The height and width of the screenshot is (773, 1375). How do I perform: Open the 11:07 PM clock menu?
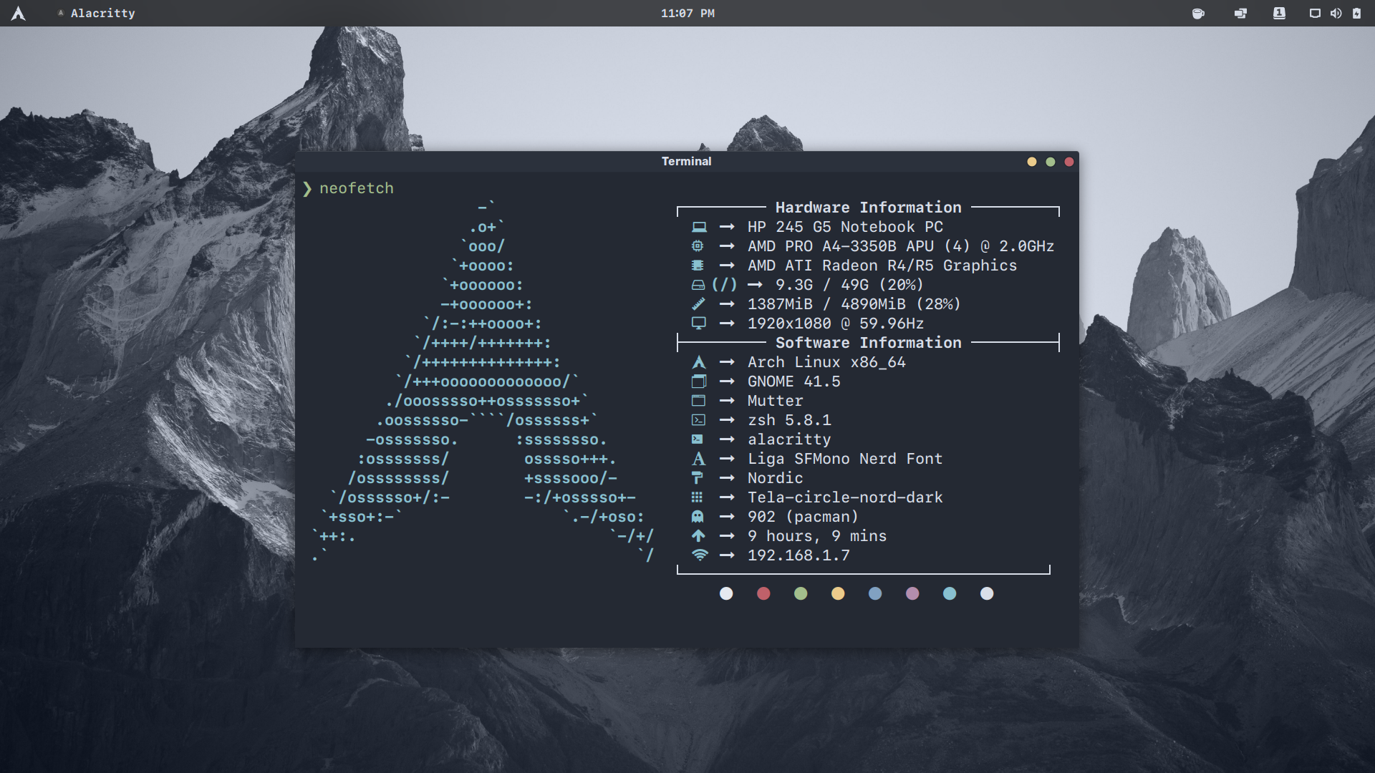coord(687,13)
